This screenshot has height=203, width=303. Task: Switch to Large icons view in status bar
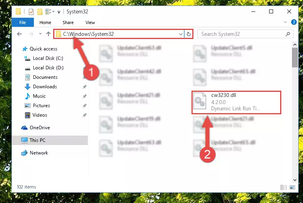(x=292, y=187)
